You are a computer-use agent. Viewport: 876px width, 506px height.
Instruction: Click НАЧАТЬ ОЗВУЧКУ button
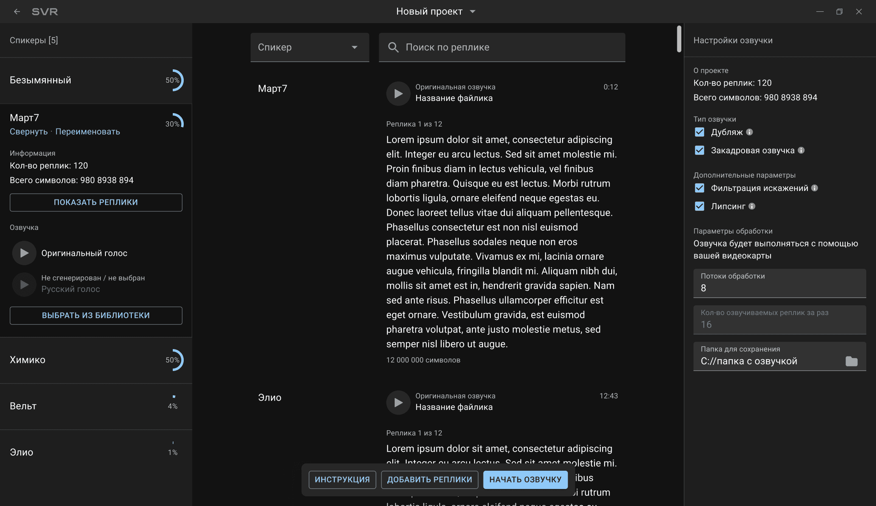click(x=525, y=480)
